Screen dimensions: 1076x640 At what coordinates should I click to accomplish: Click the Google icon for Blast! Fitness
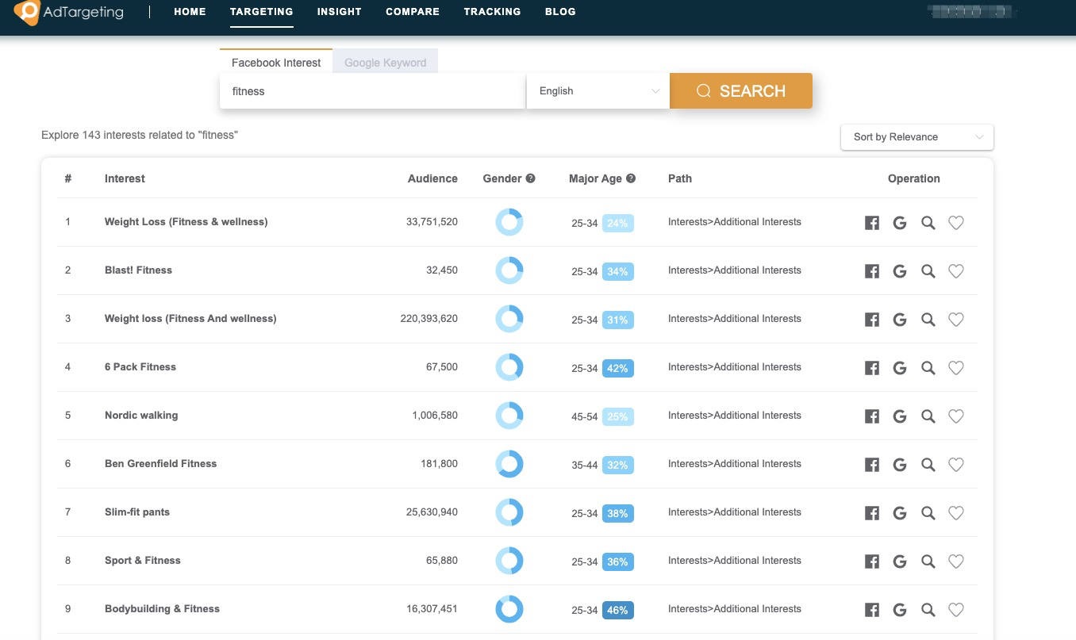[x=899, y=271]
